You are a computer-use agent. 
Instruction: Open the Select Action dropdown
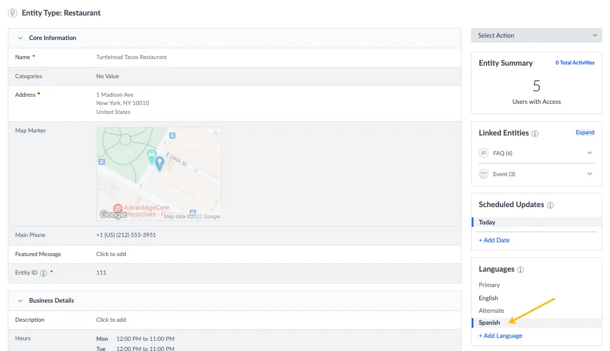coord(537,35)
